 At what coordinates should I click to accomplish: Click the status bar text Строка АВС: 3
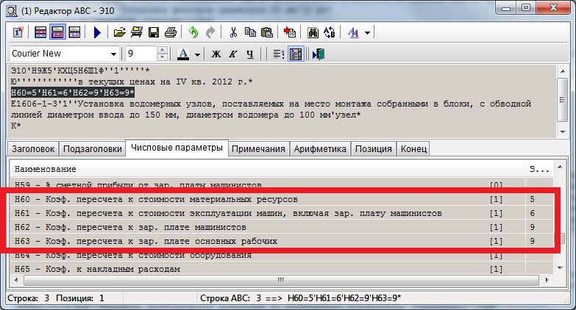(231, 298)
